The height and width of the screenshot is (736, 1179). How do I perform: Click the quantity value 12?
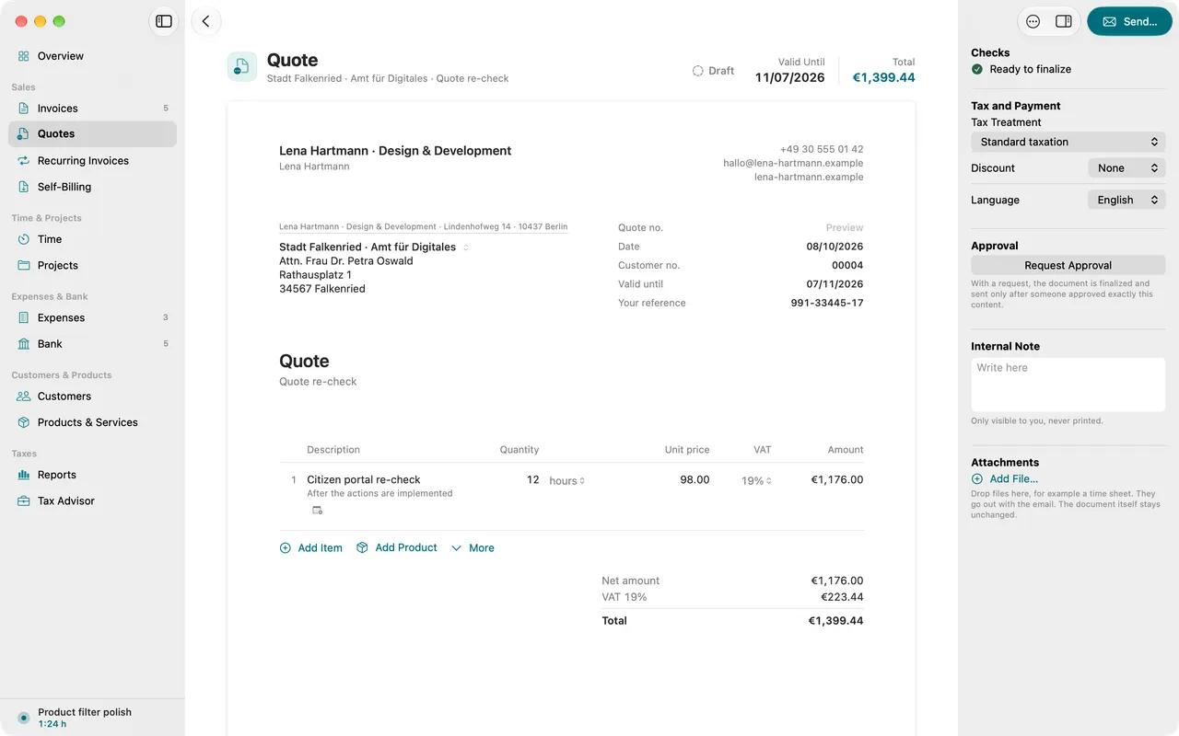(x=532, y=480)
